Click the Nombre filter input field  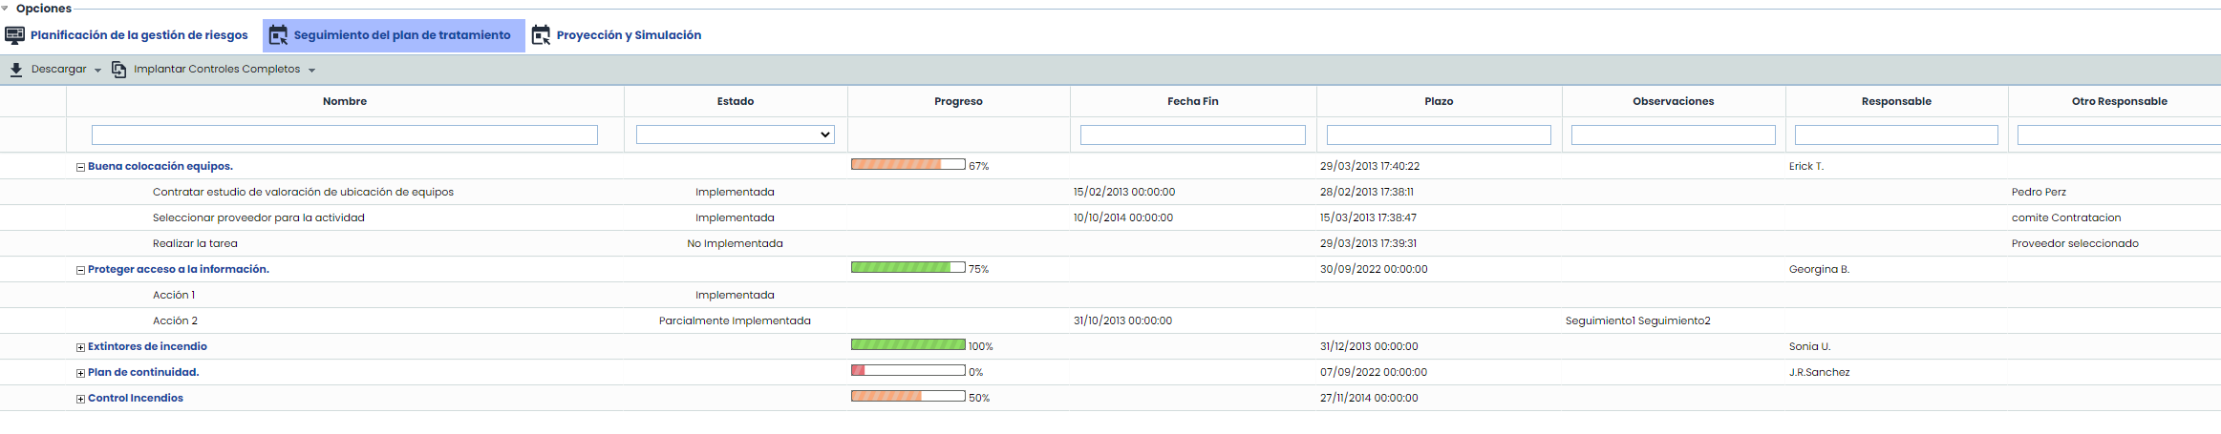[344, 135]
